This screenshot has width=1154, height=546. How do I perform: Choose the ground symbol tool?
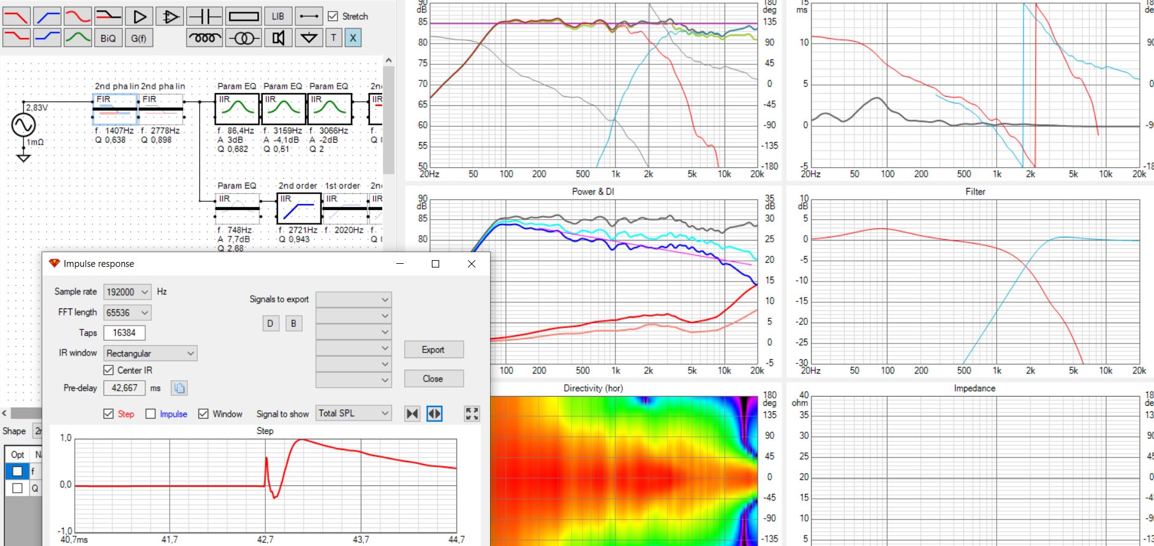point(309,38)
